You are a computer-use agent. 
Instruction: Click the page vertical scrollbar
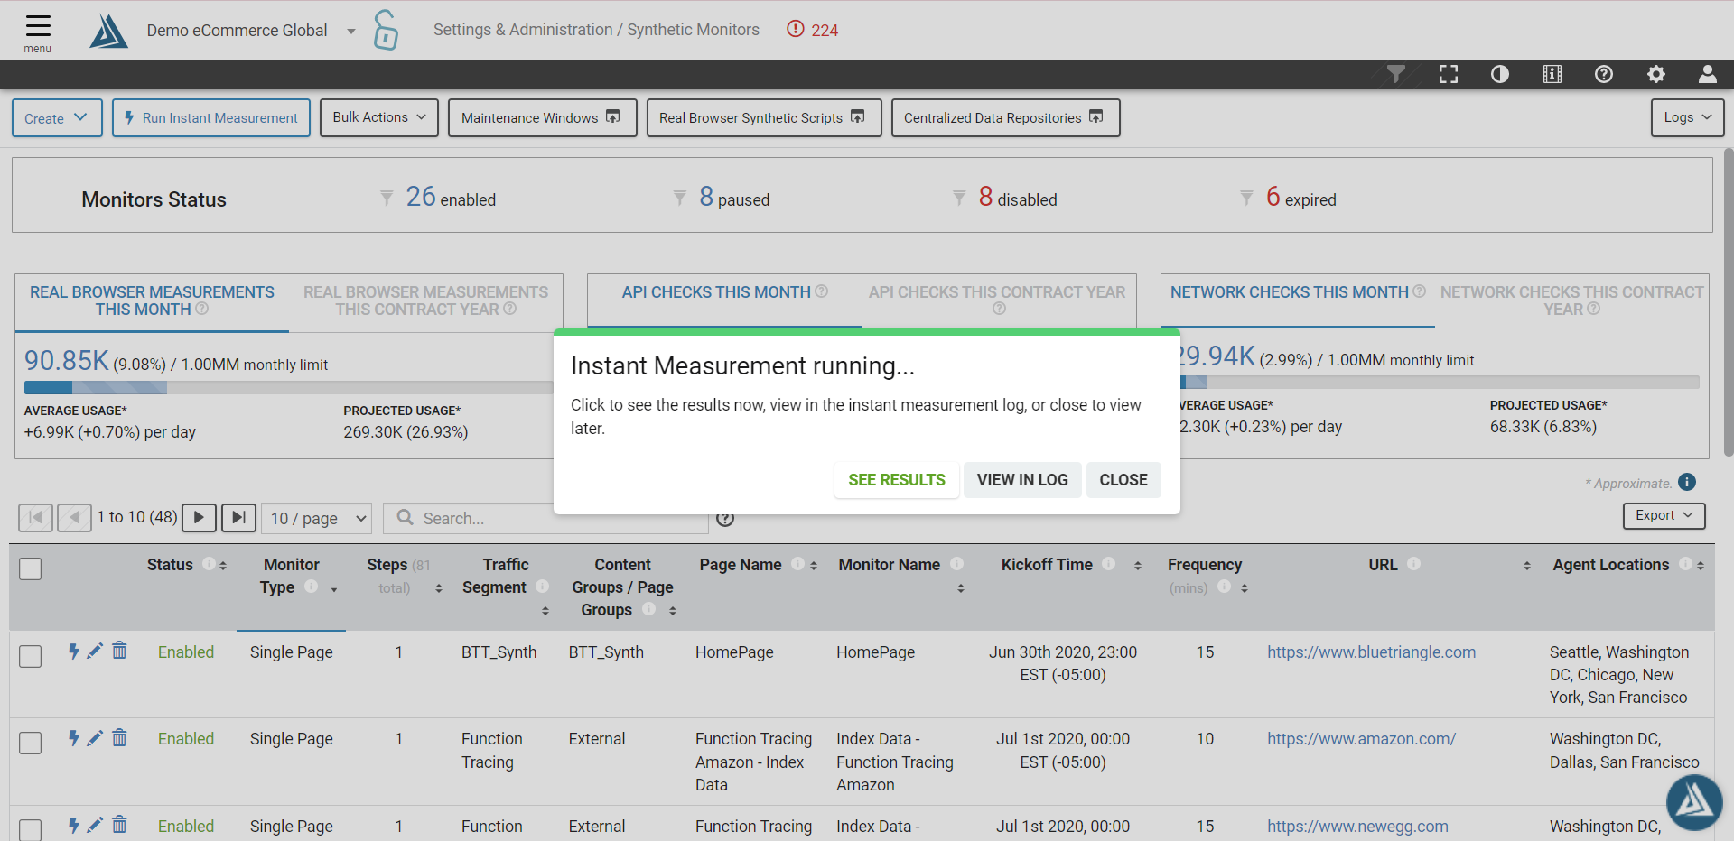click(x=1729, y=302)
